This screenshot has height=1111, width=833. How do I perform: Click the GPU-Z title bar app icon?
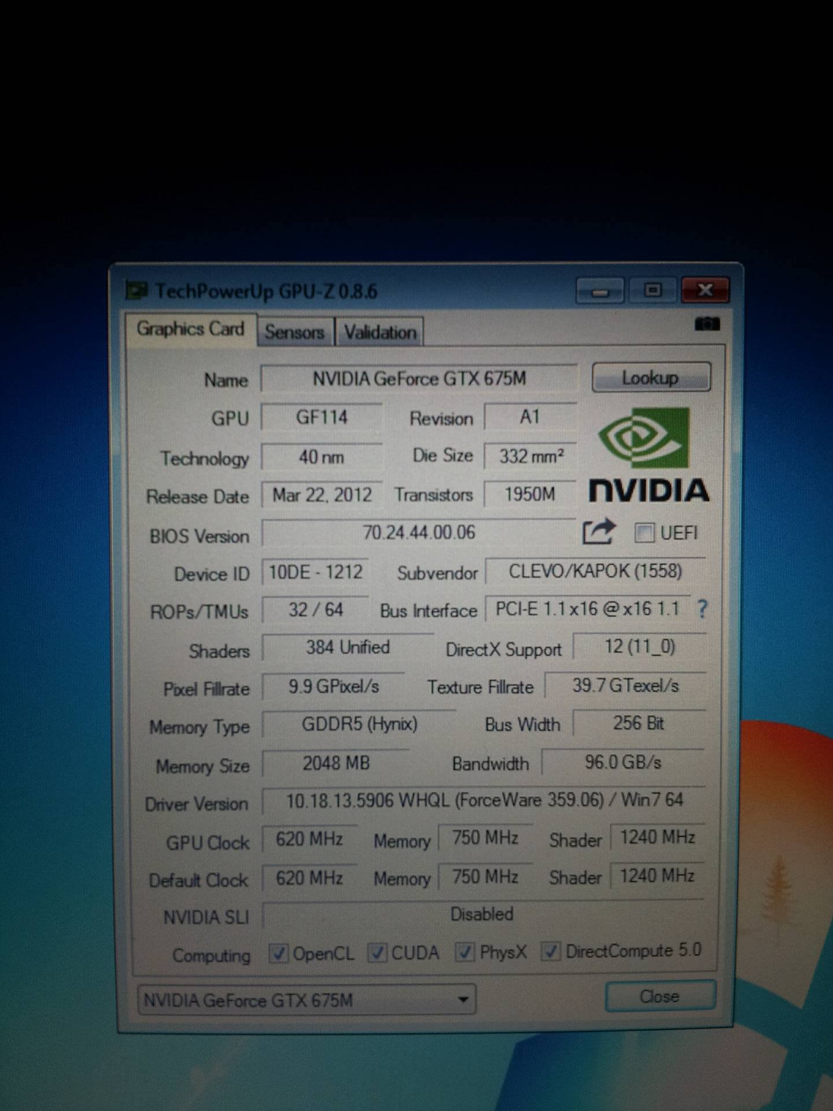pyautogui.click(x=137, y=290)
